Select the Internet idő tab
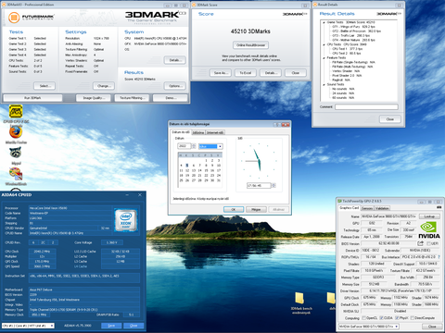 [x=215, y=132]
